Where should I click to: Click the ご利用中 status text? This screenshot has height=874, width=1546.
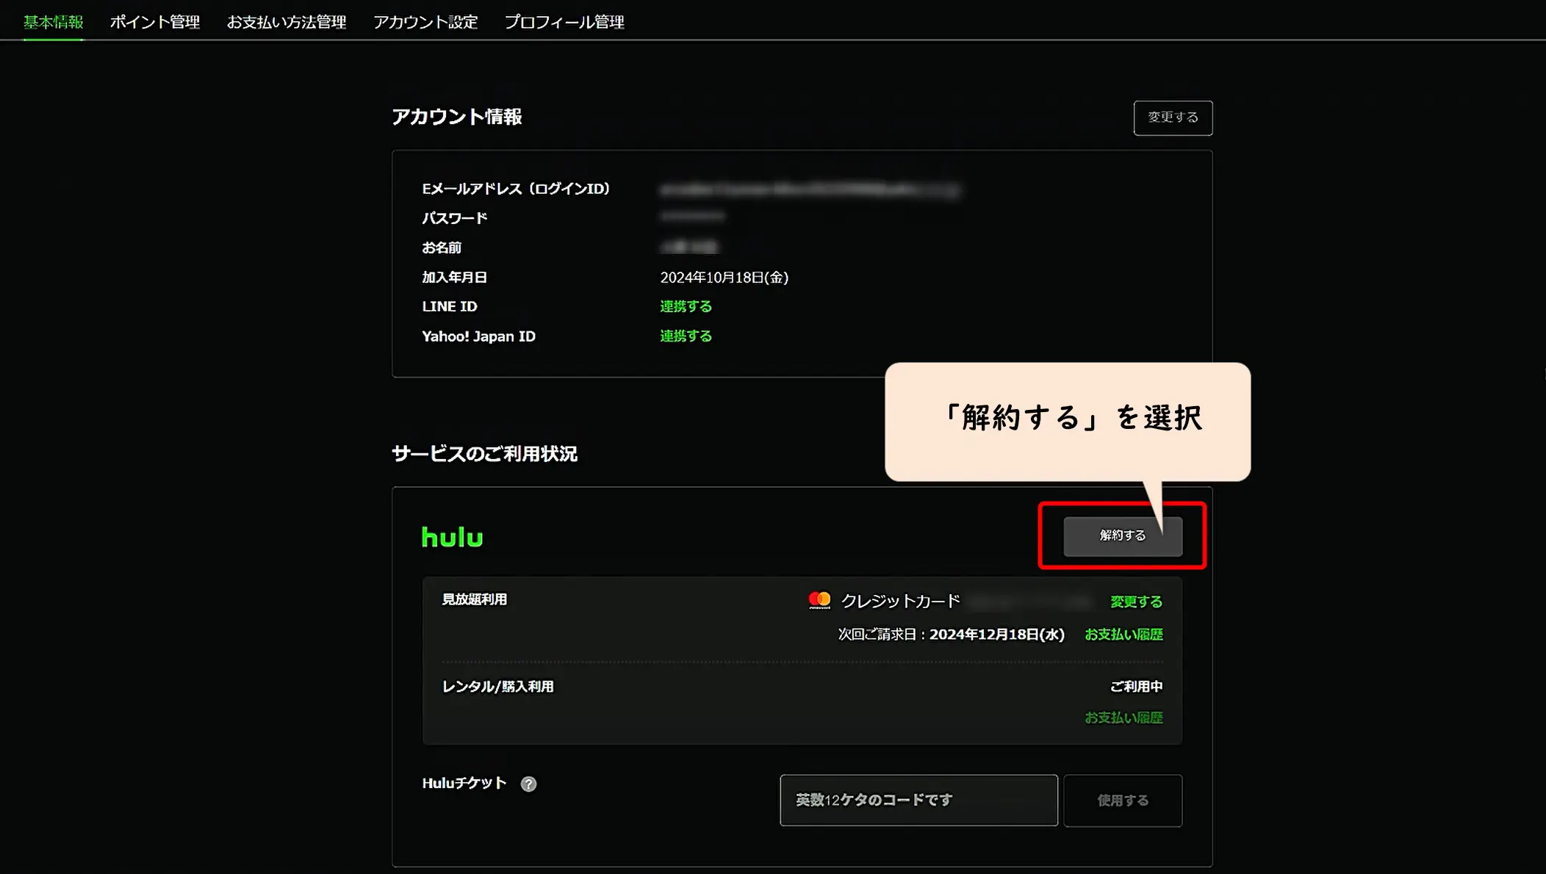[1136, 686]
